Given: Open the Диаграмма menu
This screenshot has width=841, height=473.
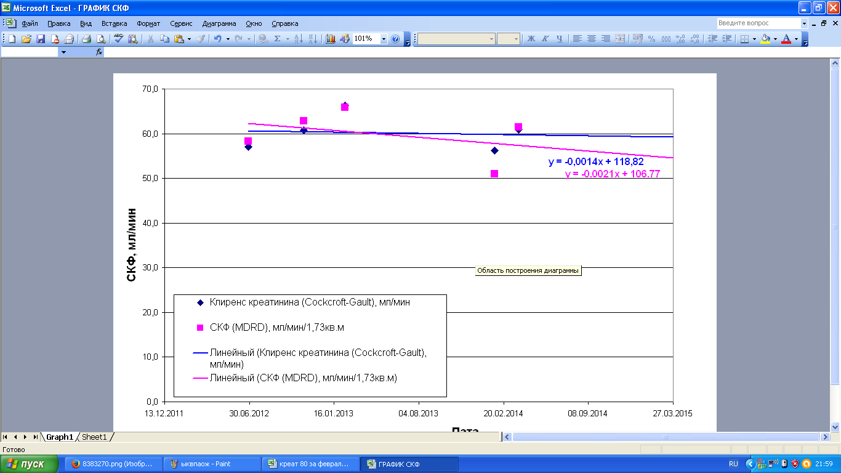Looking at the screenshot, I should point(219,23).
